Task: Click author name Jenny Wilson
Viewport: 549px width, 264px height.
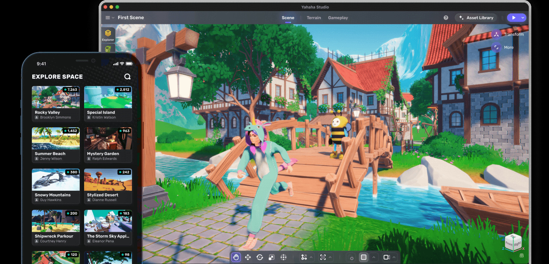Action: (x=51, y=159)
